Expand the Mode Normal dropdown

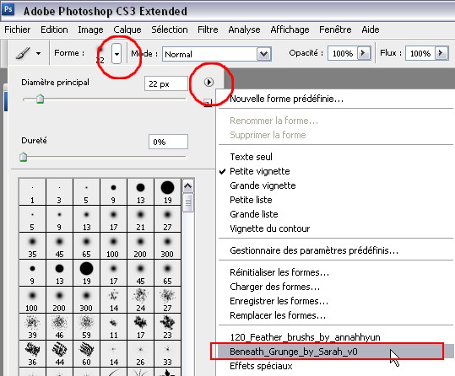(x=263, y=54)
